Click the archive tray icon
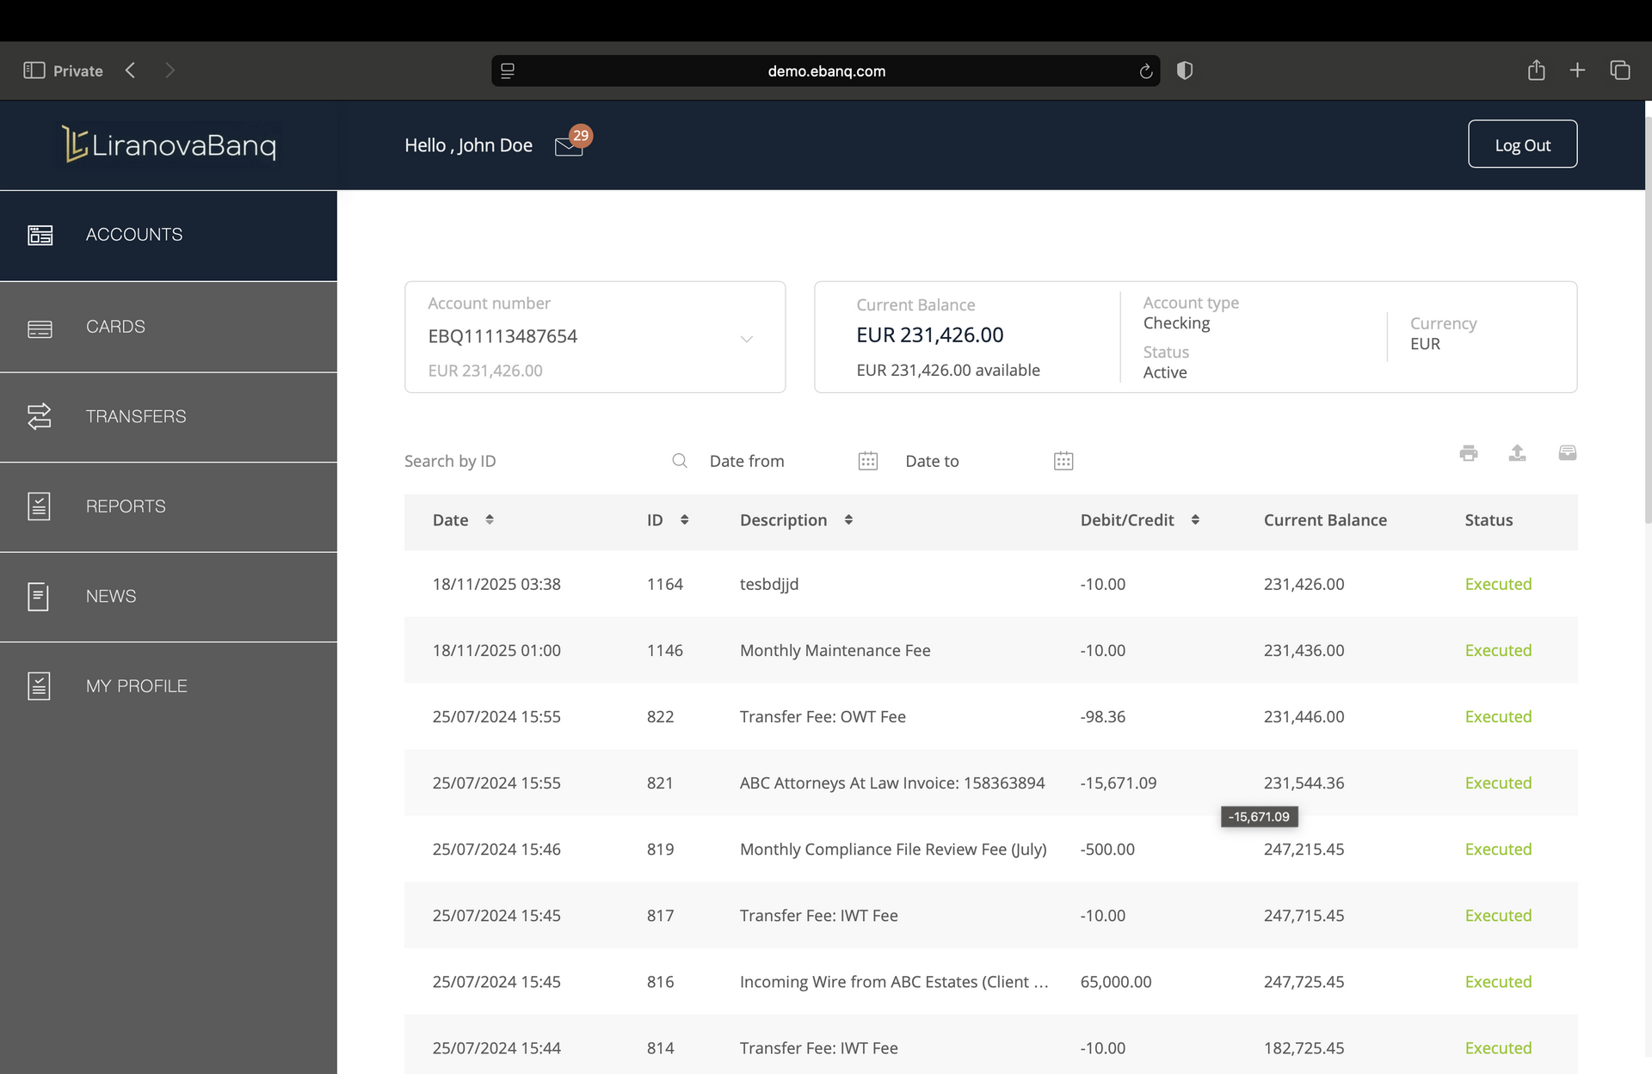This screenshot has height=1074, width=1652. click(1567, 453)
